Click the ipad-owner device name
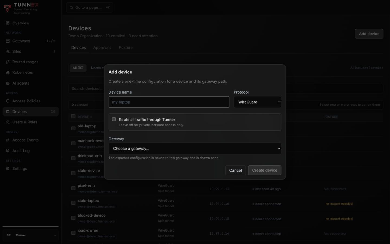 click(88, 230)
